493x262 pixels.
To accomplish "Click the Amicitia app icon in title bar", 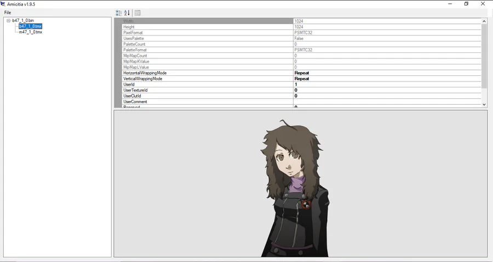I will pos(3,4).
